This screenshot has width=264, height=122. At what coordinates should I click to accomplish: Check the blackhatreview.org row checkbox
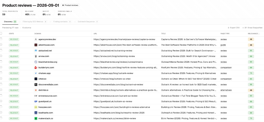pos(1,61)
